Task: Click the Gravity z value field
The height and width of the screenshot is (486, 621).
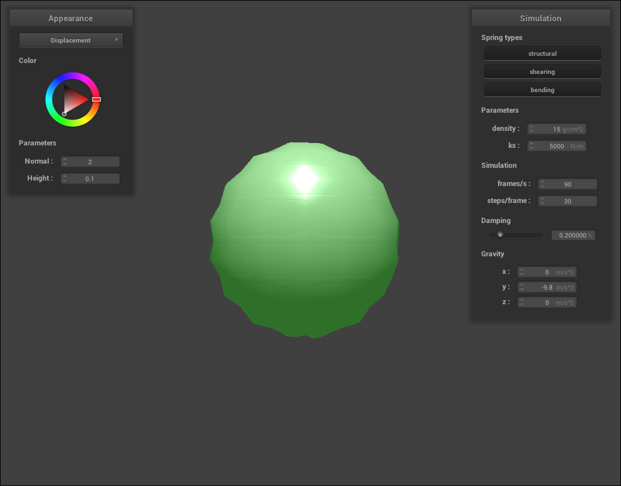Action: pyautogui.click(x=547, y=302)
